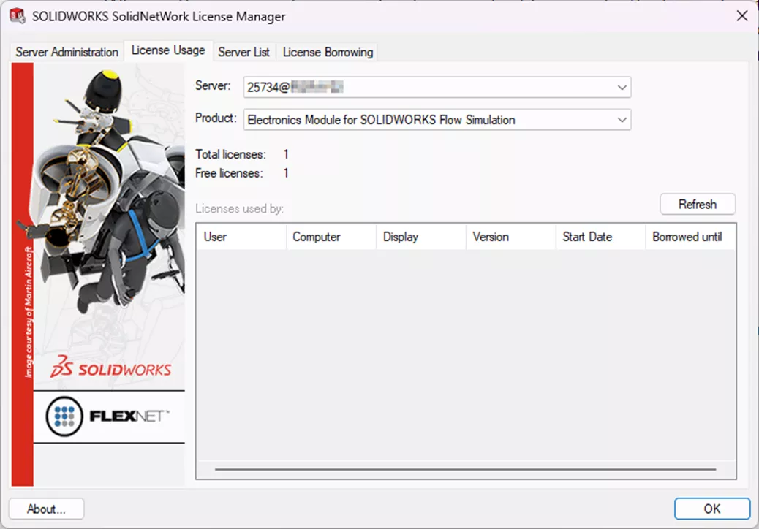Click the SolidNetWork License Manager title bar icon
Screen dimensions: 759x529
click(x=18, y=15)
